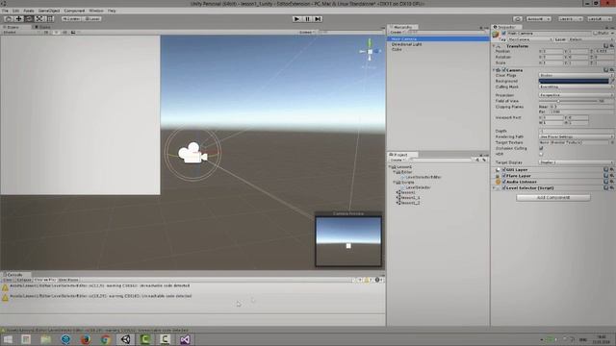Open the Projection dropdown
616x346 pixels.
(576, 95)
